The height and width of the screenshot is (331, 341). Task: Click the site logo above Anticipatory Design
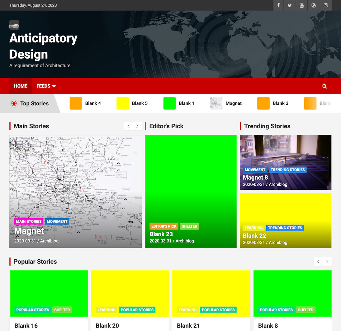[14, 25]
